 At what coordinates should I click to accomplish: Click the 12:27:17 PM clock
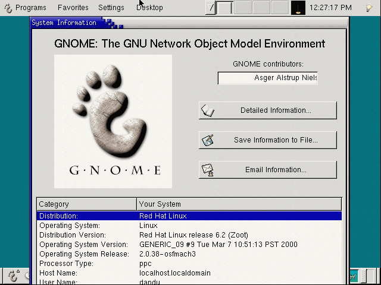[330, 8]
